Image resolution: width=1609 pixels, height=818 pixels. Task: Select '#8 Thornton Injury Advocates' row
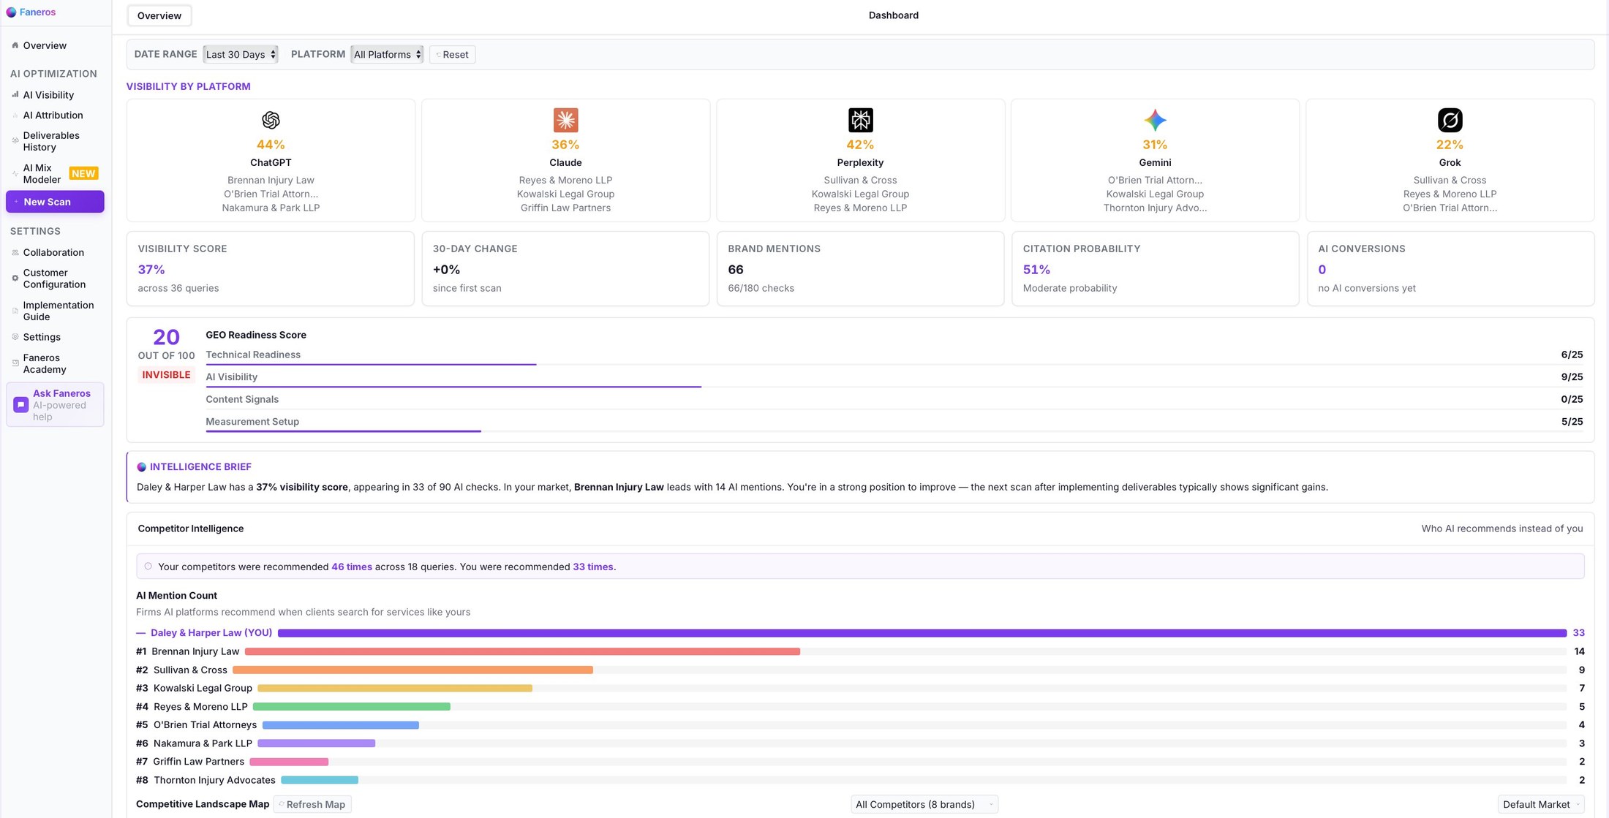click(860, 780)
